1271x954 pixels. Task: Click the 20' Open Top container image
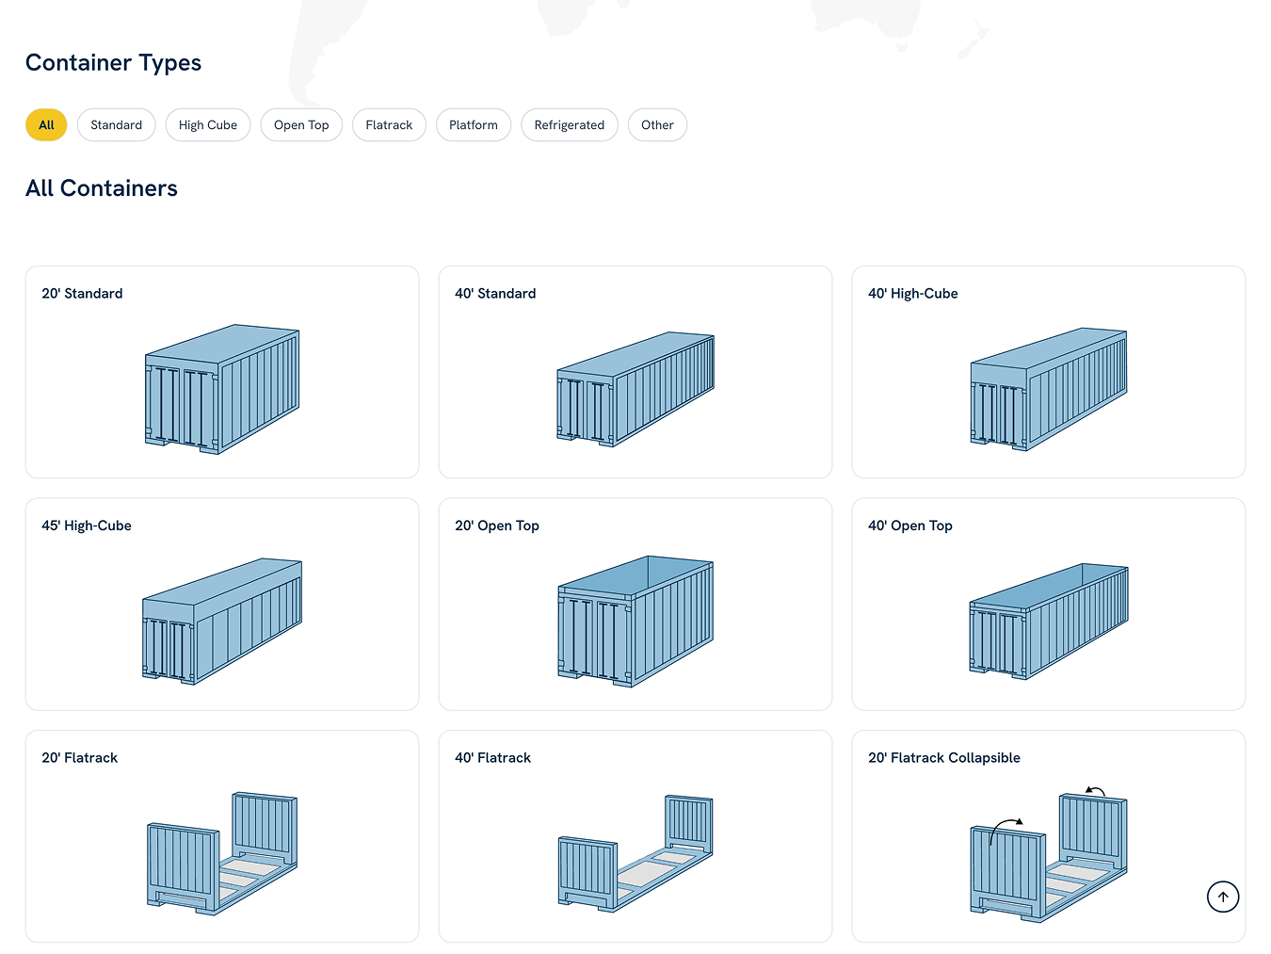(x=635, y=621)
